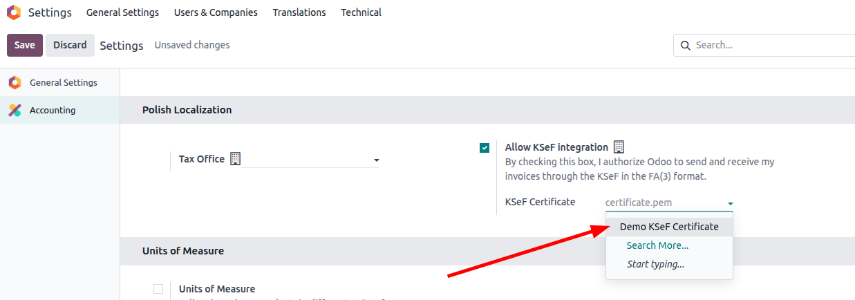Uncheck the Allow KSeF integration checkbox
The image size is (855, 300).
pos(485,147)
